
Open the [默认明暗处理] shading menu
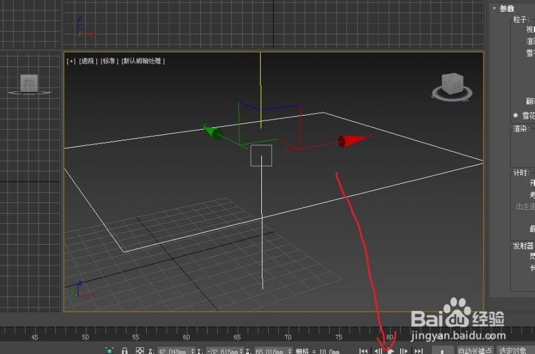pyautogui.click(x=143, y=61)
